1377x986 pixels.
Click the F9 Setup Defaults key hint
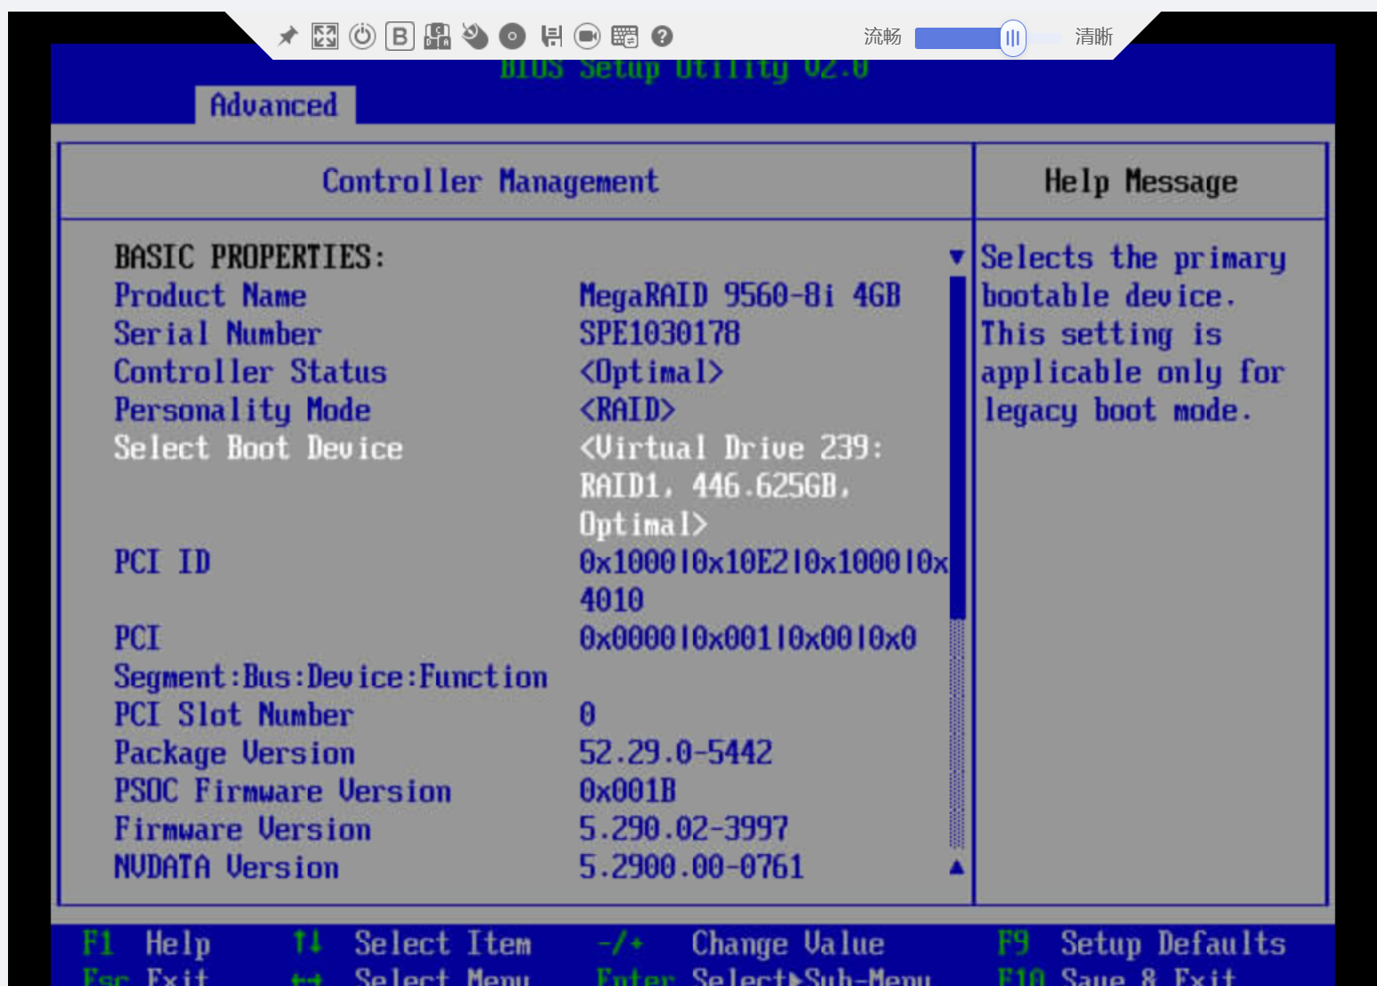(x=1142, y=943)
